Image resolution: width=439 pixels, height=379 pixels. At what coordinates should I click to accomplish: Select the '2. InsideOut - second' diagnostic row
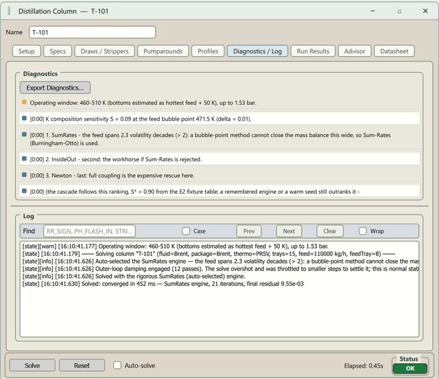(x=220, y=159)
